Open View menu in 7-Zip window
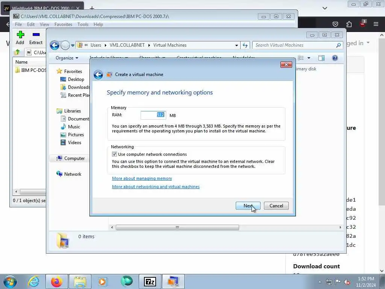Screen dimensions: 385x289 (x=44, y=24)
